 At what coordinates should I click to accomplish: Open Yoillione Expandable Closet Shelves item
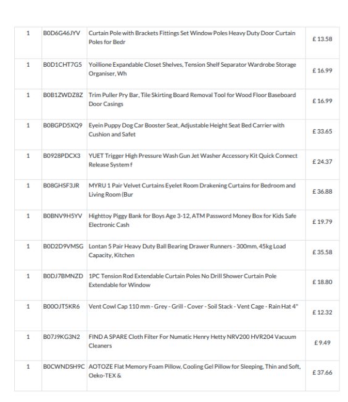coord(192,69)
